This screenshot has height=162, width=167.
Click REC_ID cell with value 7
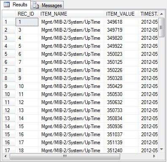pos(27,62)
